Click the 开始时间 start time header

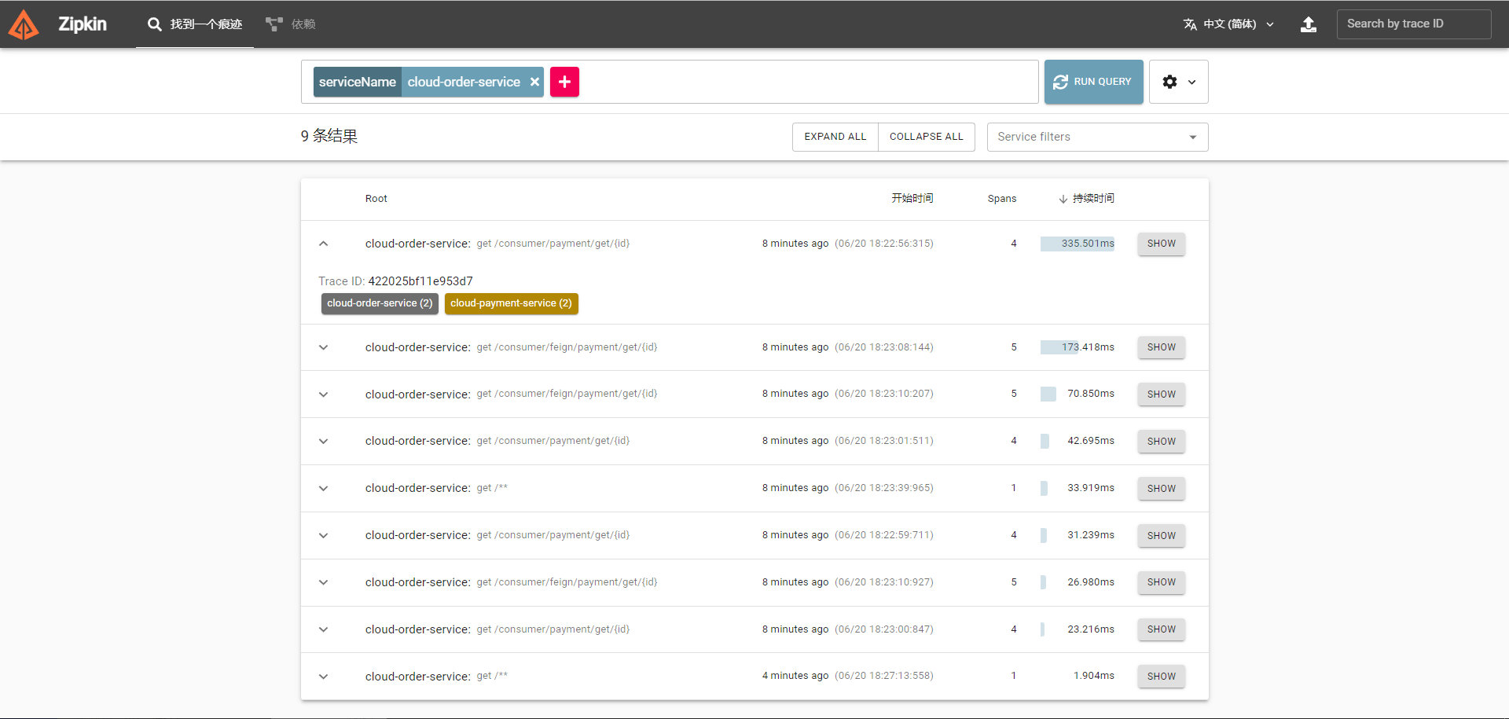pos(912,198)
